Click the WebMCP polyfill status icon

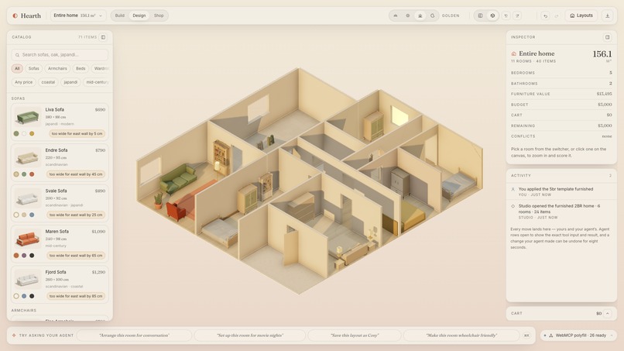click(551, 336)
